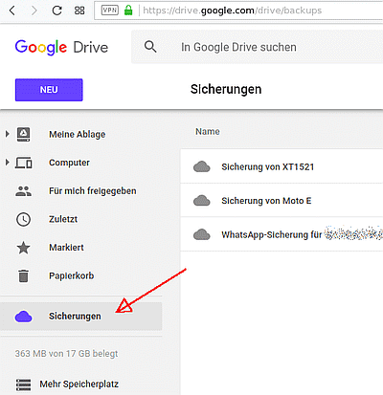Click cloud icon of XT1521 backup
The width and height of the screenshot is (383, 395).
click(x=202, y=166)
